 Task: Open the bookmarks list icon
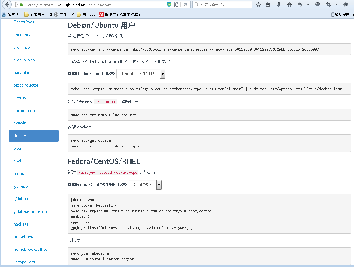pyautogui.click(x=268, y=5)
